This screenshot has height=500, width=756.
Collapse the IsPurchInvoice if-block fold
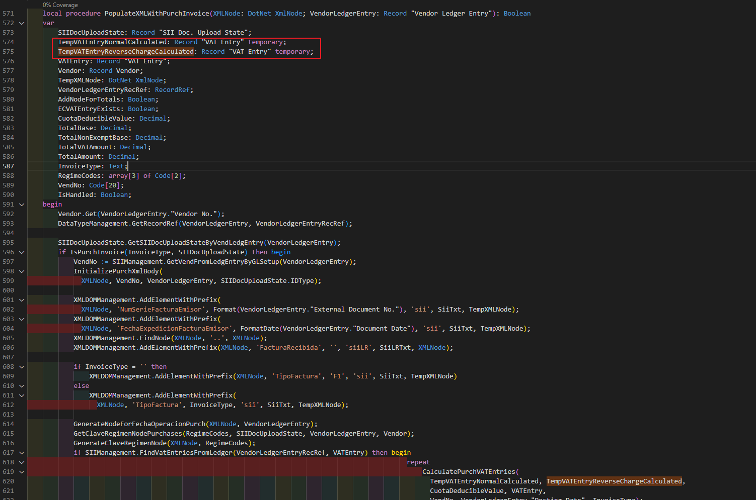click(21, 252)
